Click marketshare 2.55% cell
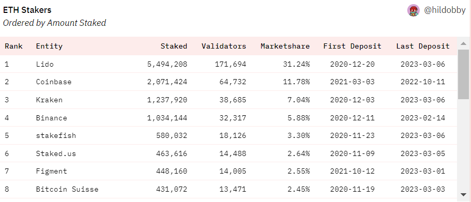Image resolution: width=471 pixels, height=202 pixels. coord(298,171)
